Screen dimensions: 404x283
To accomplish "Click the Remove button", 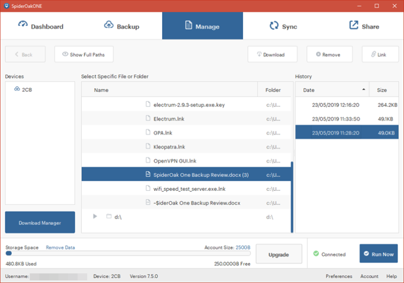I will (x=330, y=54).
